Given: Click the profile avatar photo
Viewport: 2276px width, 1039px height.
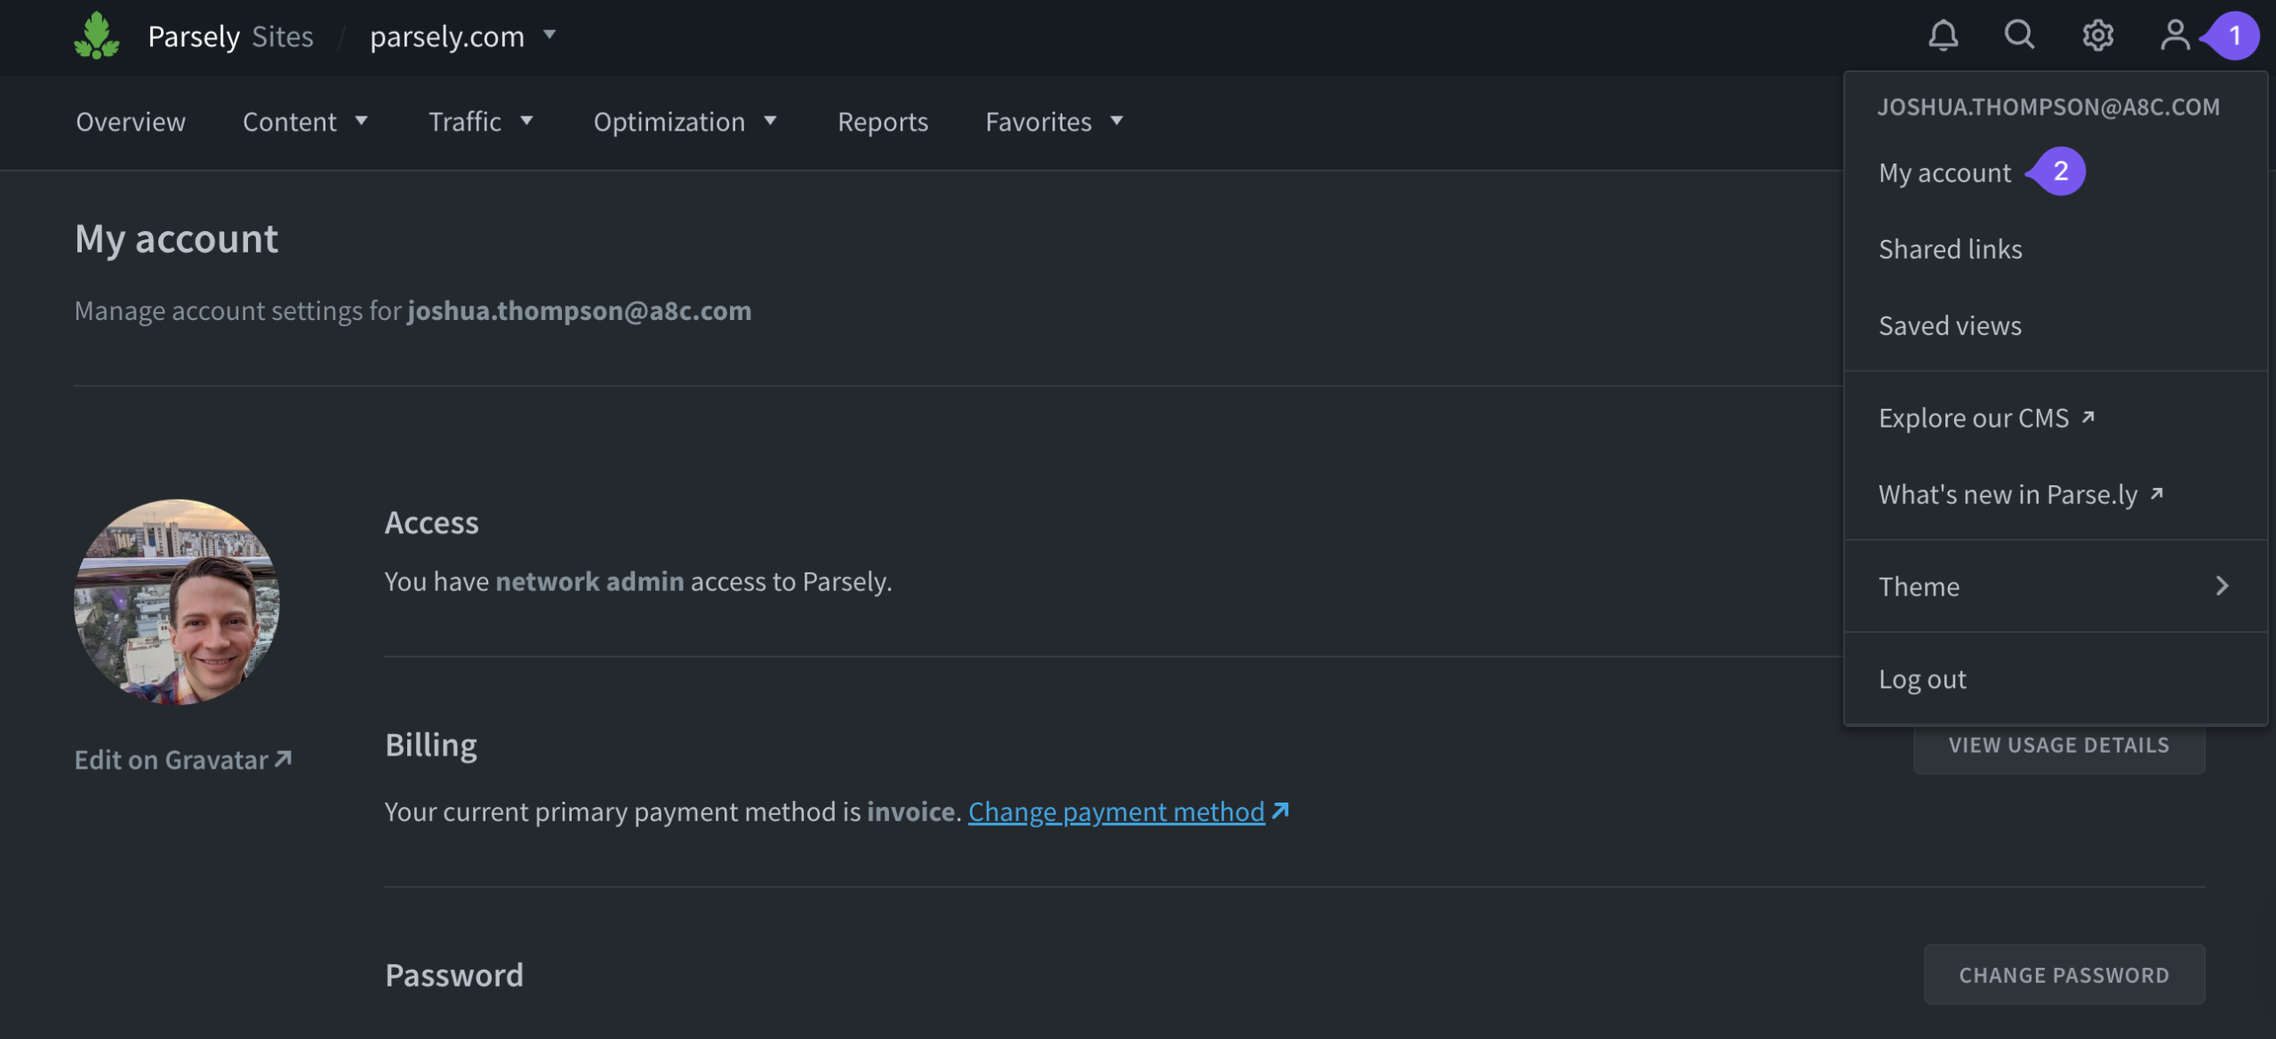Looking at the screenshot, I should click(x=177, y=602).
